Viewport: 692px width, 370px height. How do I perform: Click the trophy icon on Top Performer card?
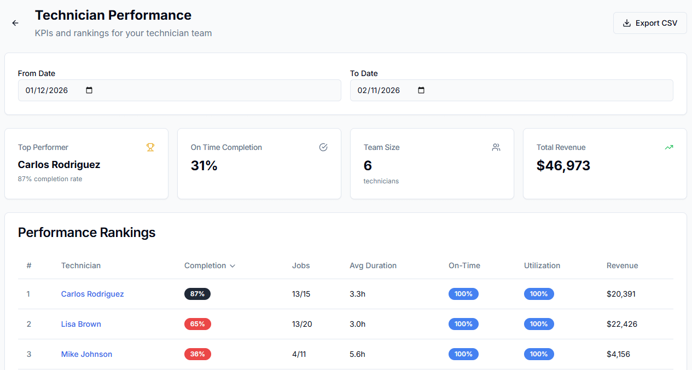click(150, 147)
